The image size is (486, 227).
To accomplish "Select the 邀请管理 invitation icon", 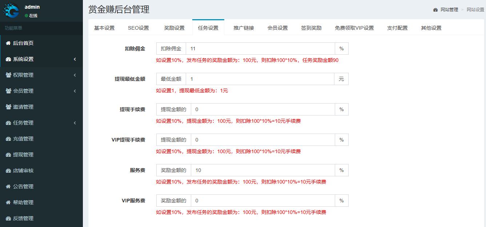I will tap(8, 107).
